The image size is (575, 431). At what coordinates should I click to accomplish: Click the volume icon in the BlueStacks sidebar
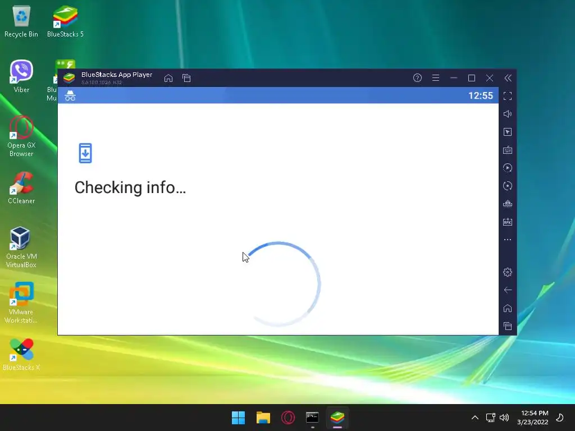508,114
